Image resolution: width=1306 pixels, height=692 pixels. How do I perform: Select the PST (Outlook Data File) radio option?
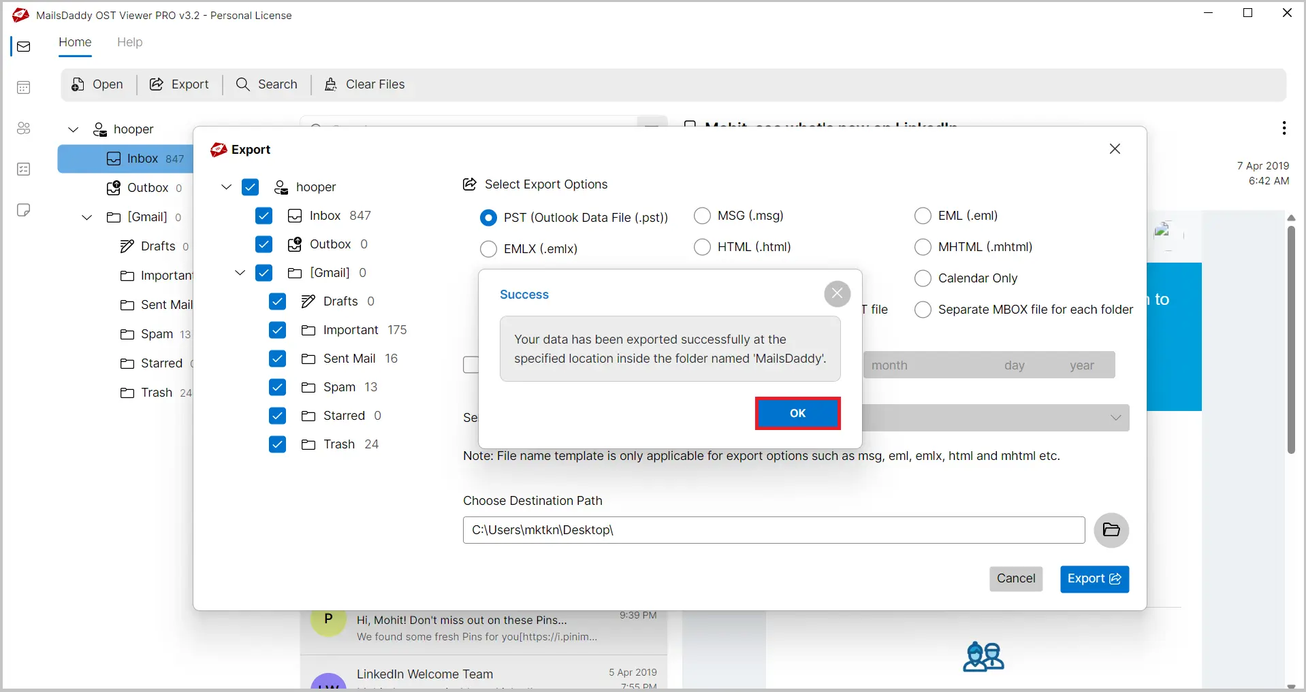point(488,218)
